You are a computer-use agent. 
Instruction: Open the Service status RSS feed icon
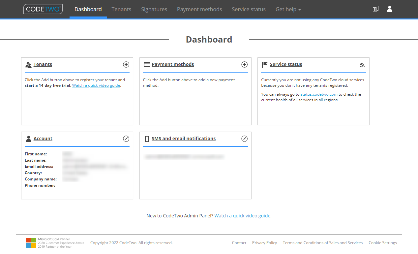click(x=363, y=65)
